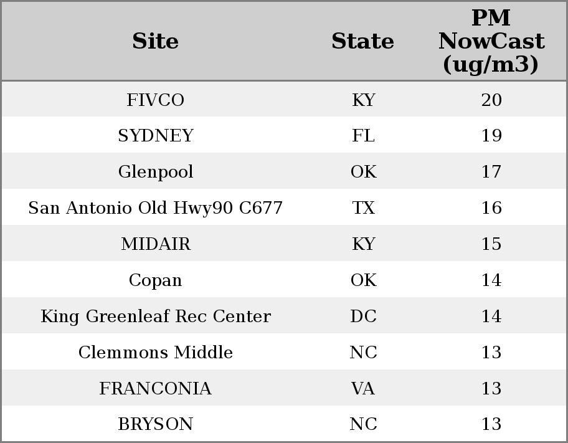The width and height of the screenshot is (568, 443).
Task: Click the Glenpool site name
Action: pos(156,172)
